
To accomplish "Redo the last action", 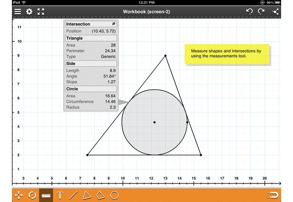I will (261, 11).
